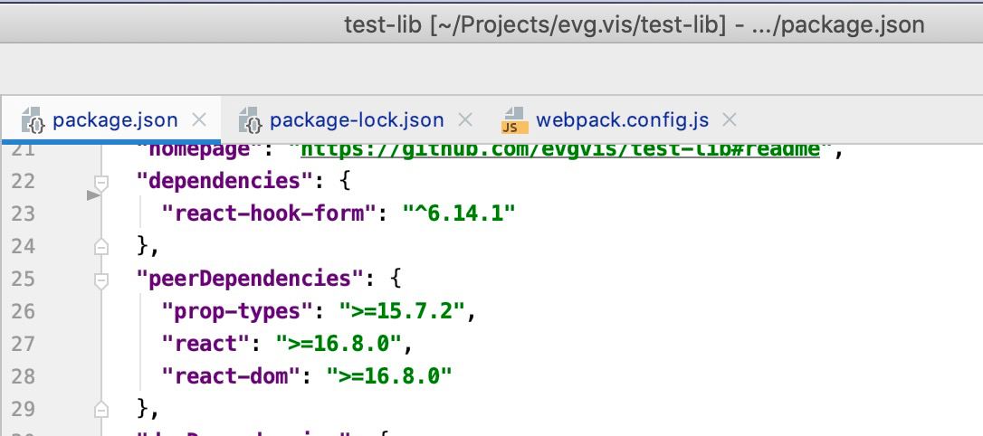Select the package.json tab

(115, 120)
